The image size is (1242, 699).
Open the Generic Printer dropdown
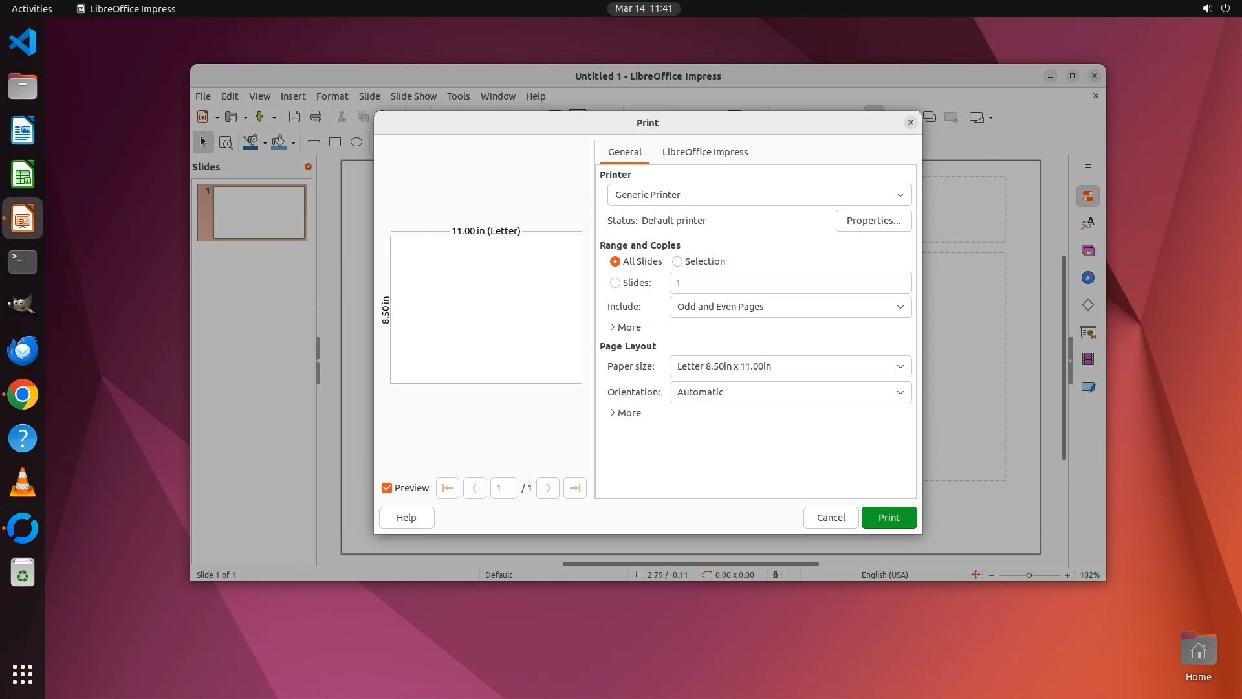(x=759, y=195)
